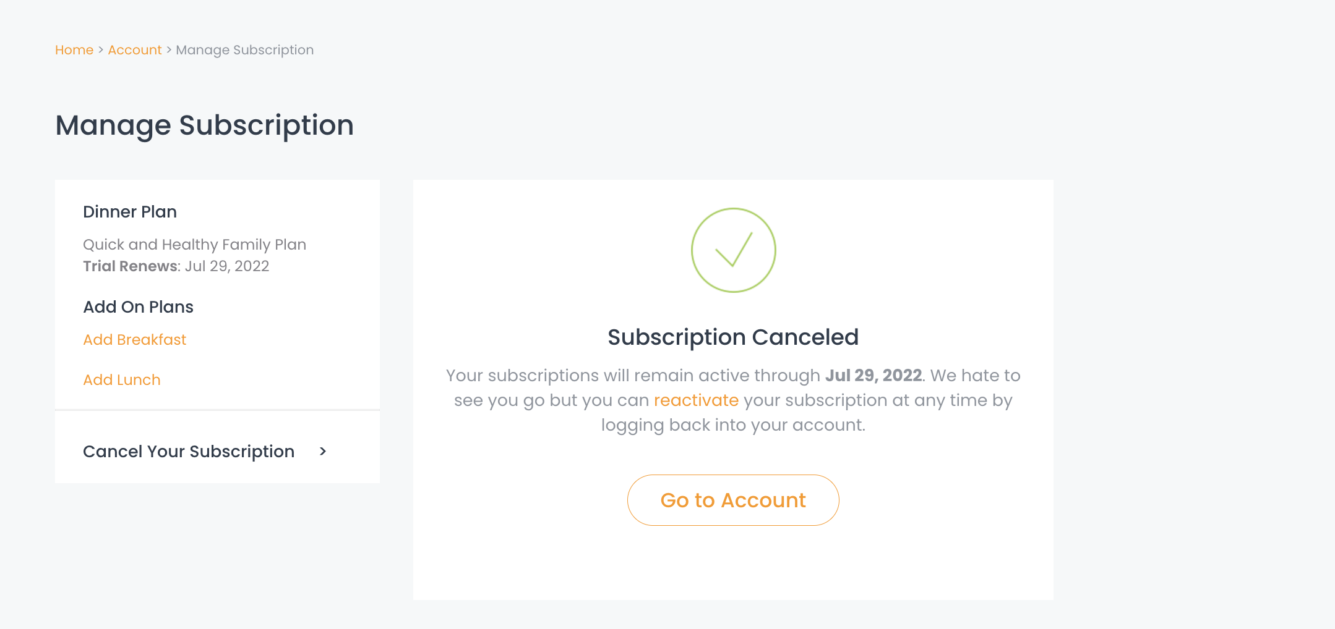Select the Add Breakfast link

click(135, 340)
